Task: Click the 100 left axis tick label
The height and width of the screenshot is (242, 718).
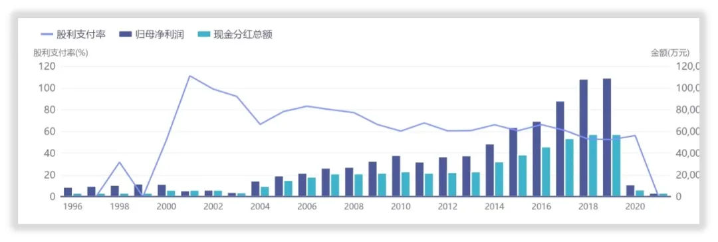Action: (48, 88)
